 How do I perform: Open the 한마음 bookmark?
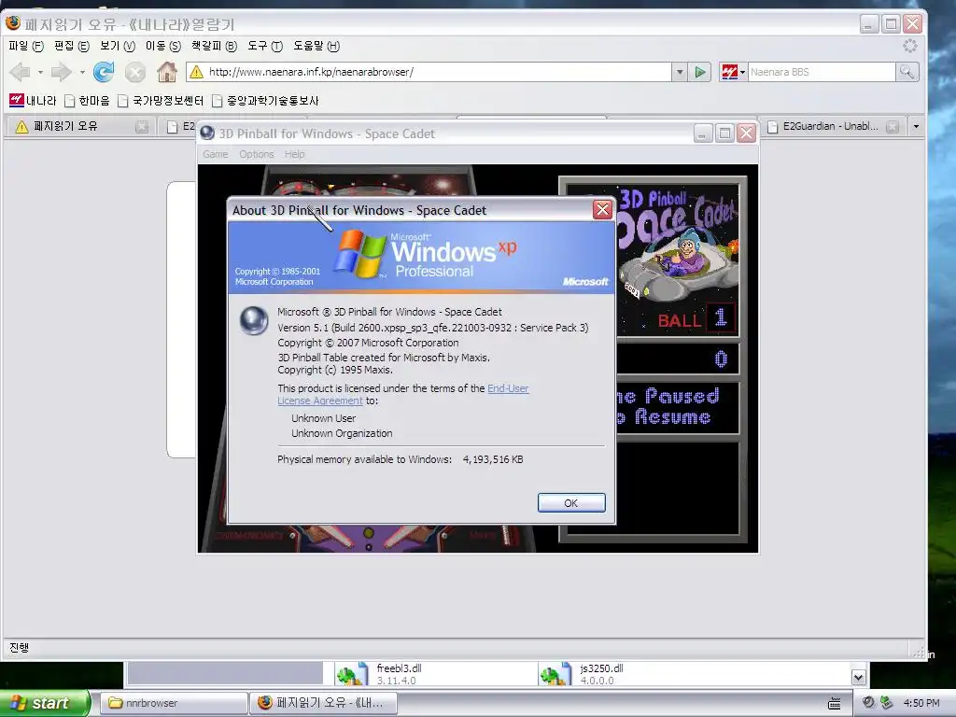87,101
